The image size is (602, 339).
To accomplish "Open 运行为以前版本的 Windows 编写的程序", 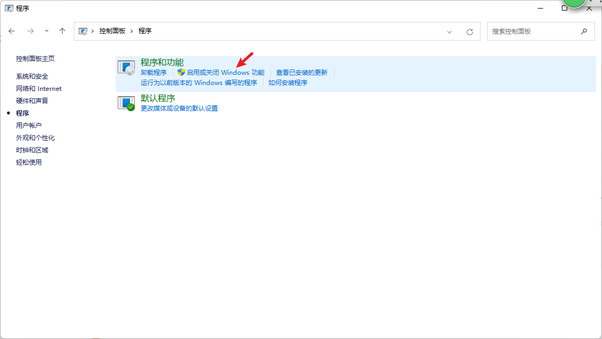I will click(199, 83).
